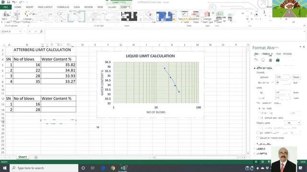Click the cancel X icon in formula bar
Image resolution: width=307 pixels, height=172 pixels.
tap(30, 32)
